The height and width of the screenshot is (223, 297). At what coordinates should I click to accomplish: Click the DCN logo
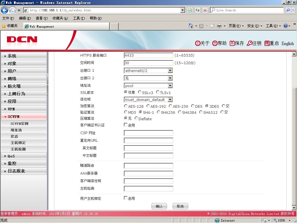22,39
